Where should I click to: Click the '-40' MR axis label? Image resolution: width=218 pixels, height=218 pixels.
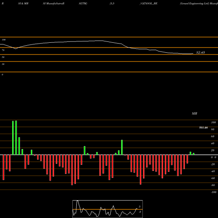click(213, 171)
